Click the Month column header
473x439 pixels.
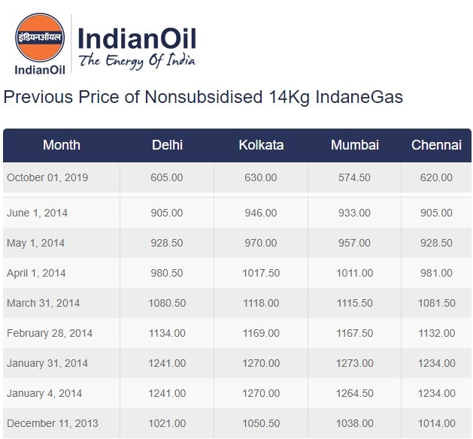coord(62,145)
